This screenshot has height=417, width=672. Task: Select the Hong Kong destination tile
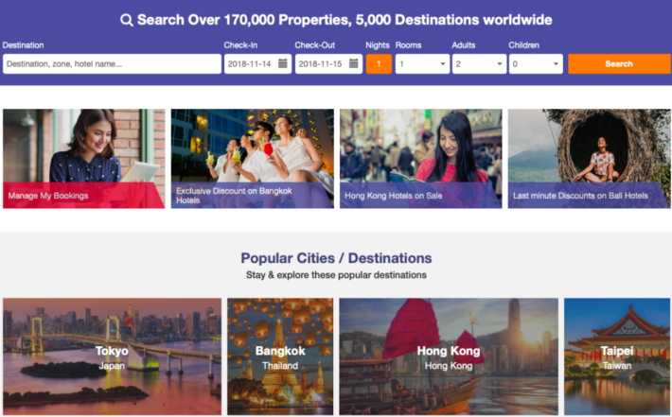(x=449, y=356)
